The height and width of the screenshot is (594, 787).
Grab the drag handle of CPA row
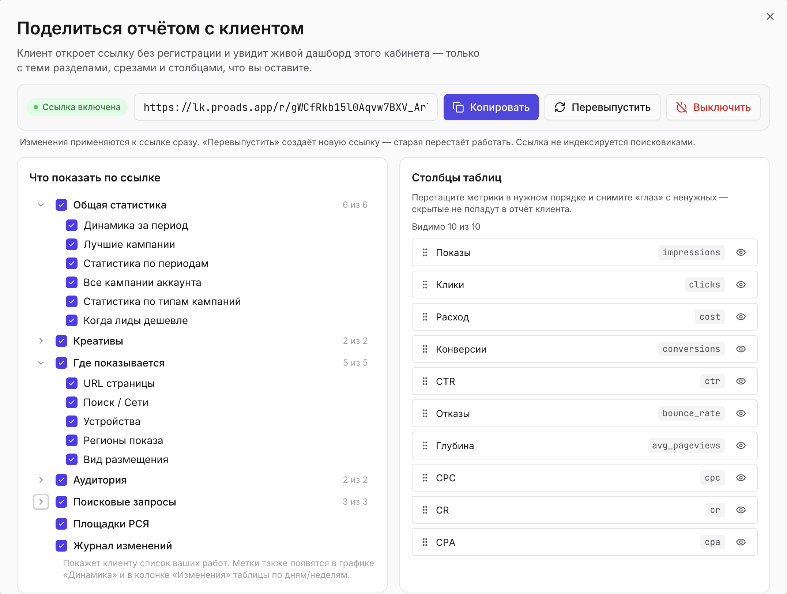425,542
